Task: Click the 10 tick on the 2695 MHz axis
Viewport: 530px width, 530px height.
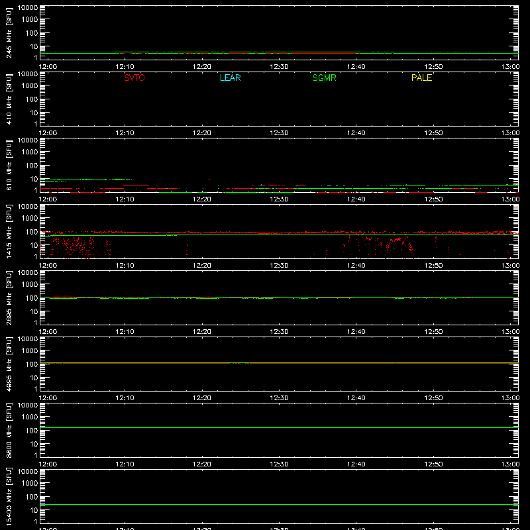Action: coord(34,311)
